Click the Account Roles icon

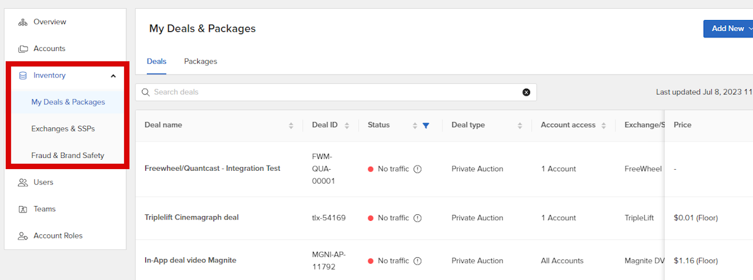23,236
